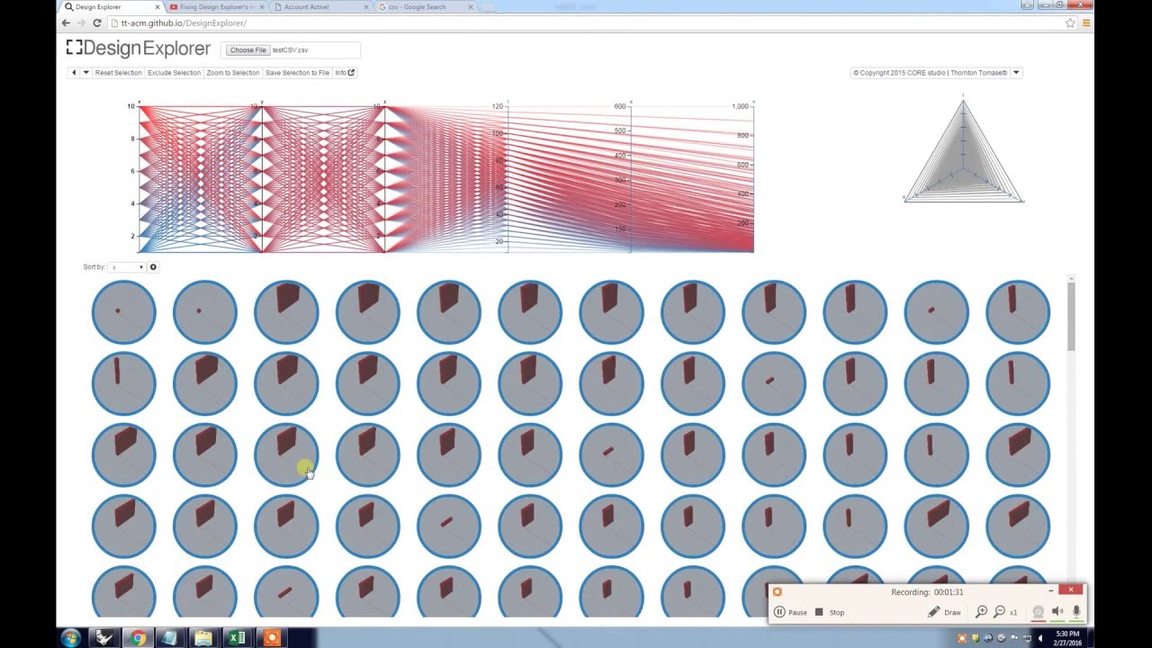Viewport: 1152px width, 648px height.
Task: Click the testCSV.csv file name
Action: pos(290,50)
